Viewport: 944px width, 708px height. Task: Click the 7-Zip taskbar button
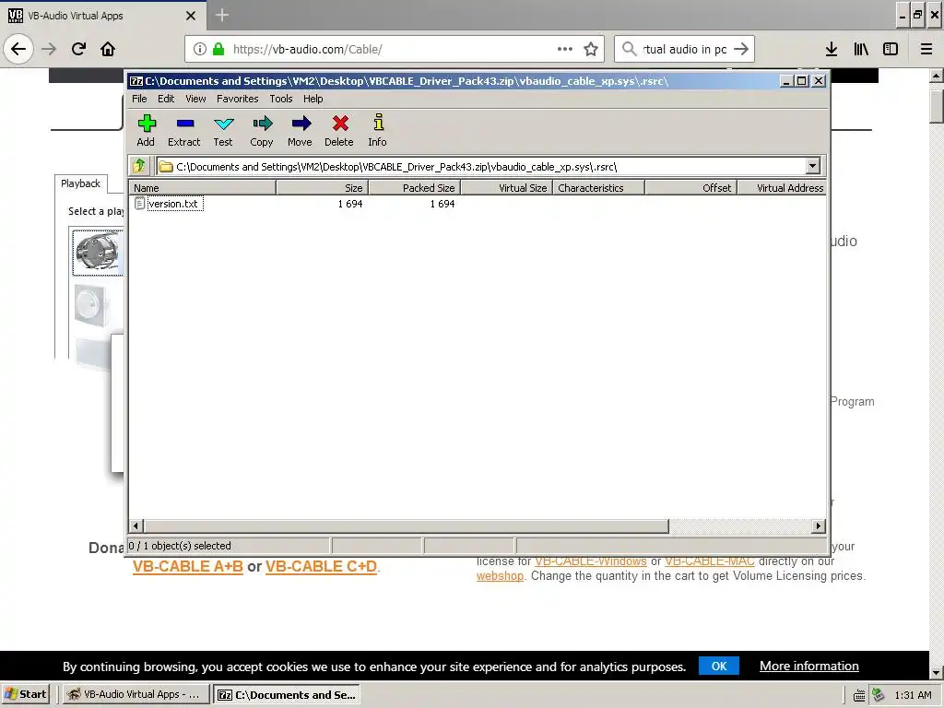[288, 694]
